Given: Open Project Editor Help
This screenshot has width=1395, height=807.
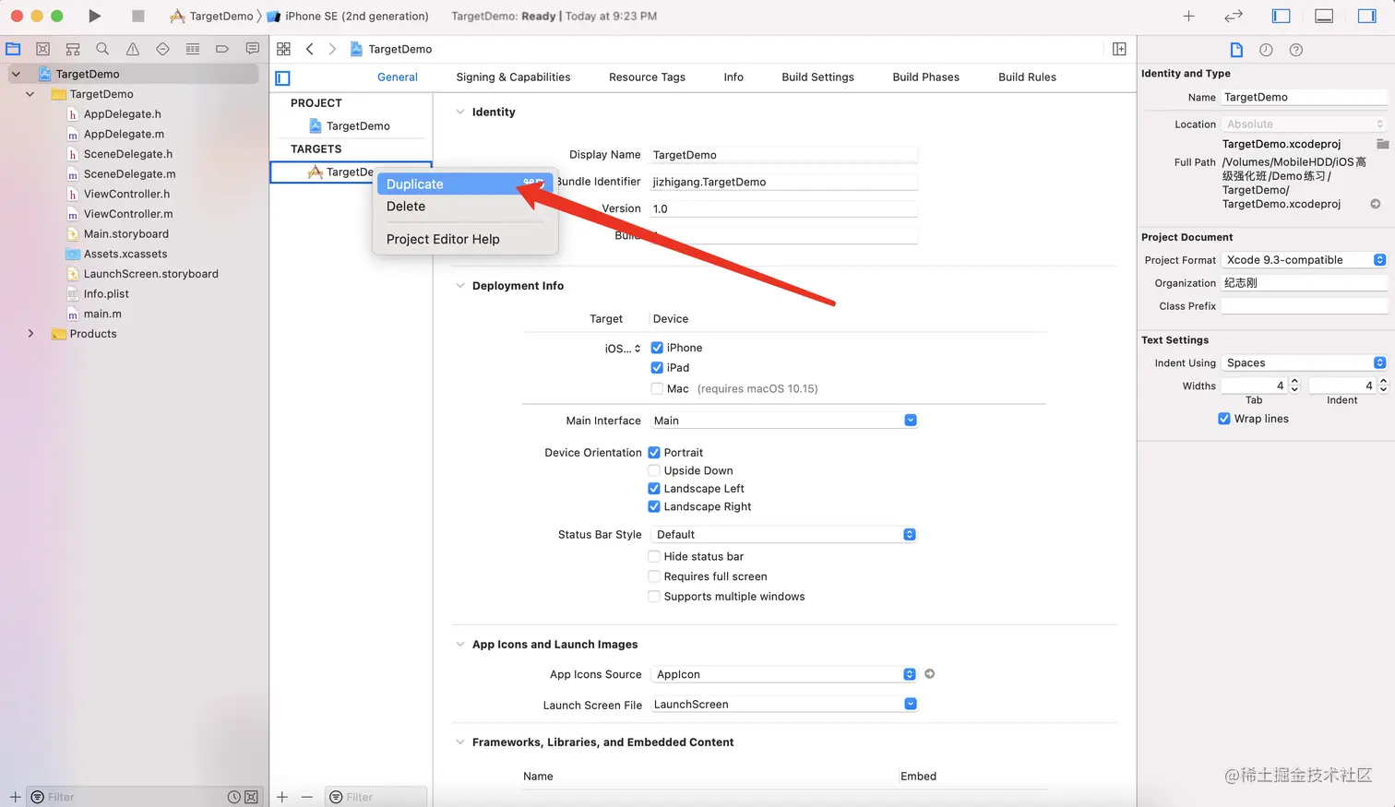Looking at the screenshot, I should point(465,239).
